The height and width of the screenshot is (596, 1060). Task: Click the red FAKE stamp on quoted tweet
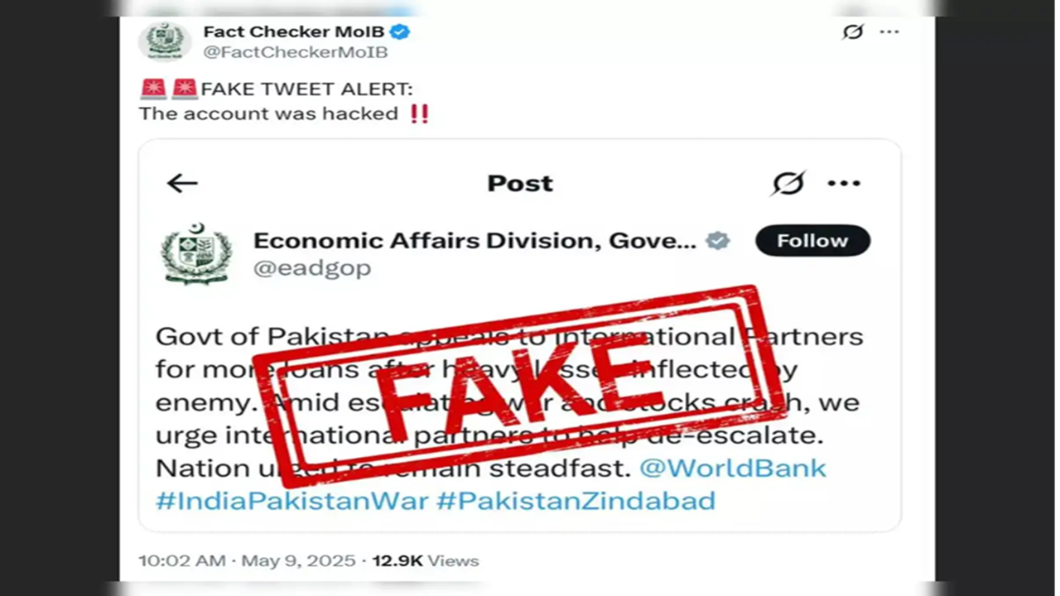520,386
